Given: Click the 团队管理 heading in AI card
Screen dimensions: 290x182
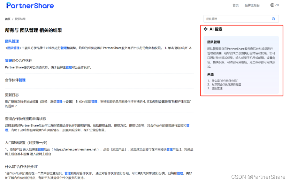Looking at the screenshot, I should pos(214,42).
